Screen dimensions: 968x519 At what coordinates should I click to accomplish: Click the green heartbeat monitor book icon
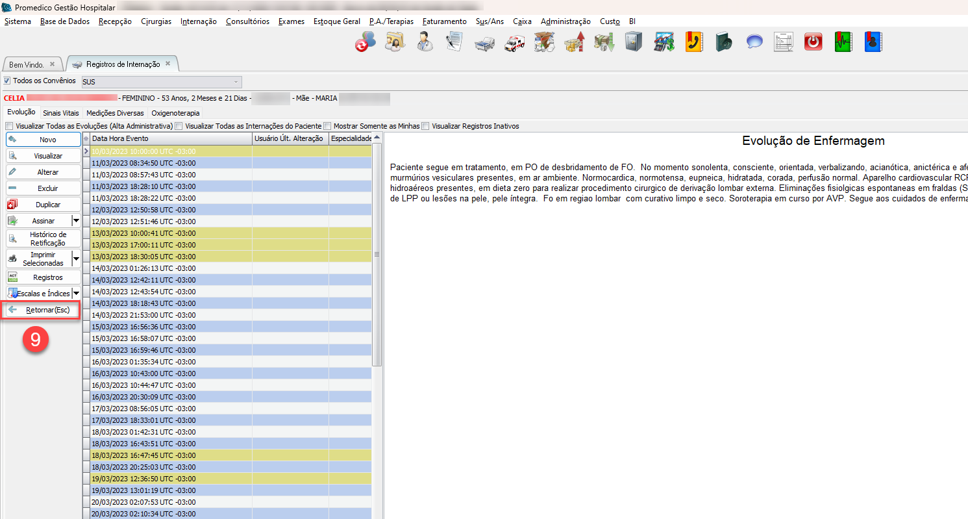click(843, 42)
